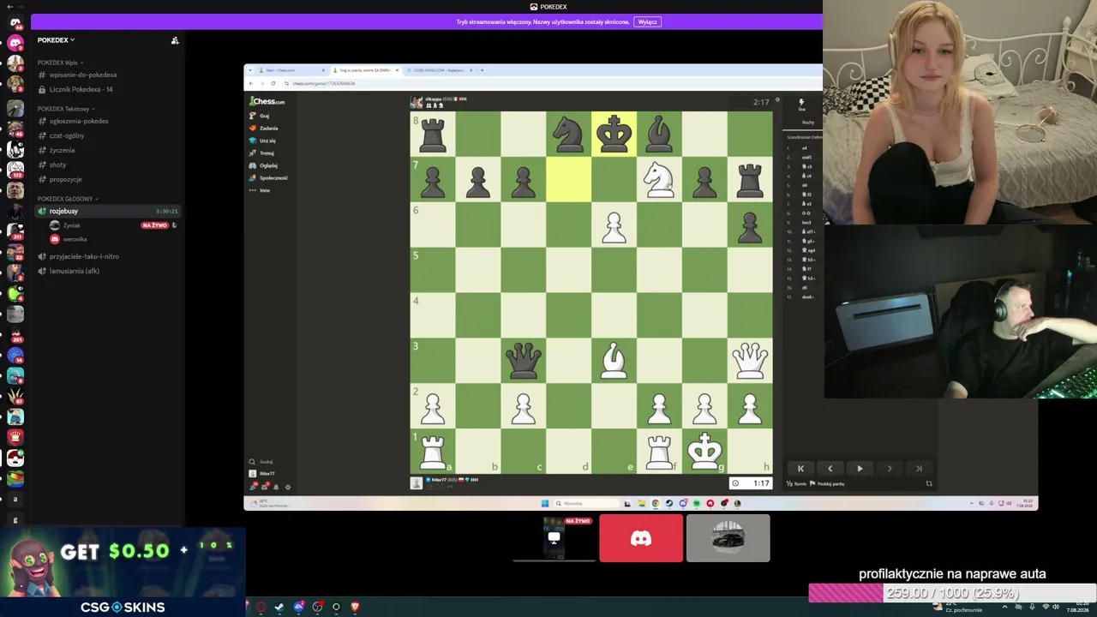The image size is (1097, 617).
Task: Jump to the last move
Action: pyautogui.click(x=919, y=469)
